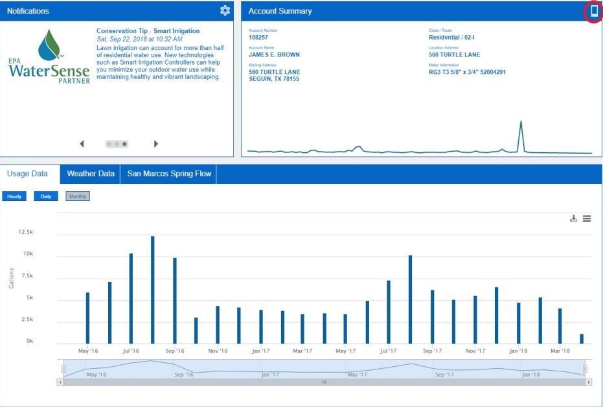Open the Weather Data tab
The image size is (603, 407).
91,174
